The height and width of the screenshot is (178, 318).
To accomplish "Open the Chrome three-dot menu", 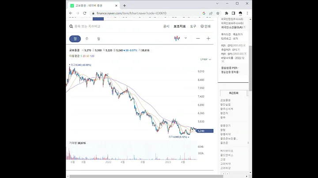I will point(247,13).
